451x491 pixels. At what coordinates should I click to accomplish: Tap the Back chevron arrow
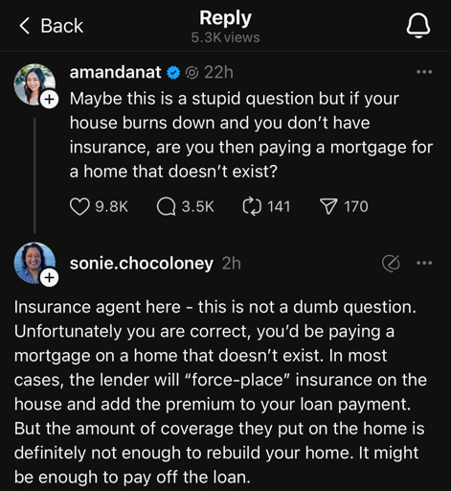[x=25, y=26]
